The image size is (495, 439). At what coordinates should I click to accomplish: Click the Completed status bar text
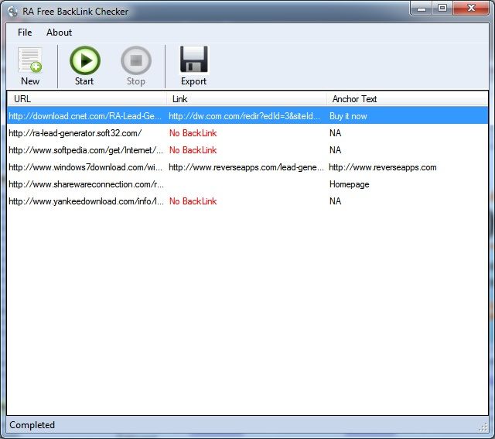pyautogui.click(x=32, y=425)
